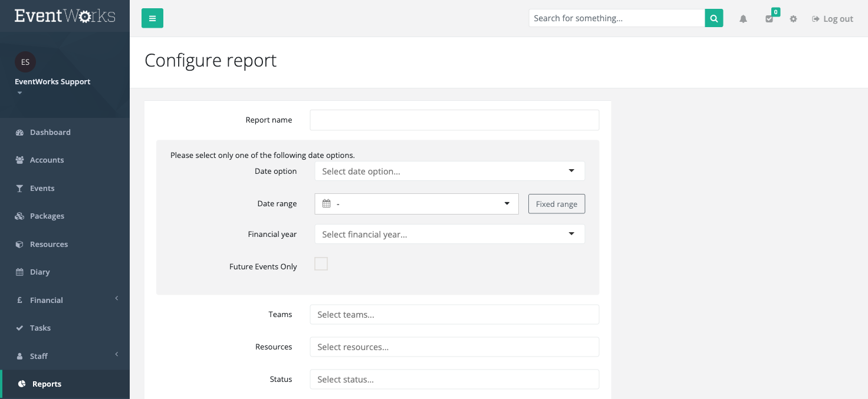Viewport: 868px width, 399px height.
Task: Click the Date option dropdown arrow
Action: [571, 171]
